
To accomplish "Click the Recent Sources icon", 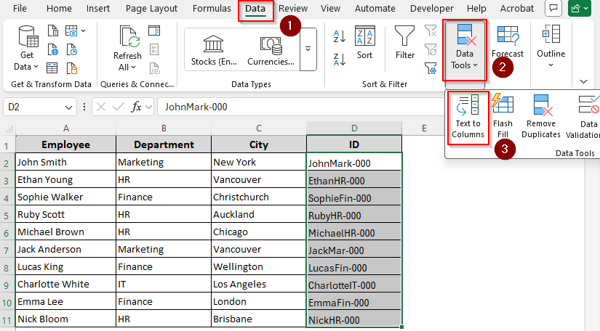I will pos(72,49).
